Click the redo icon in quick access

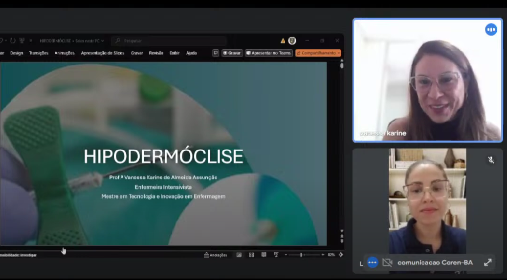click(x=13, y=41)
